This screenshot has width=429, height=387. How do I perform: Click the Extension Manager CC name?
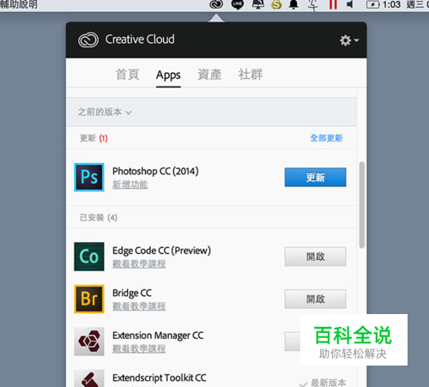tap(158, 336)
